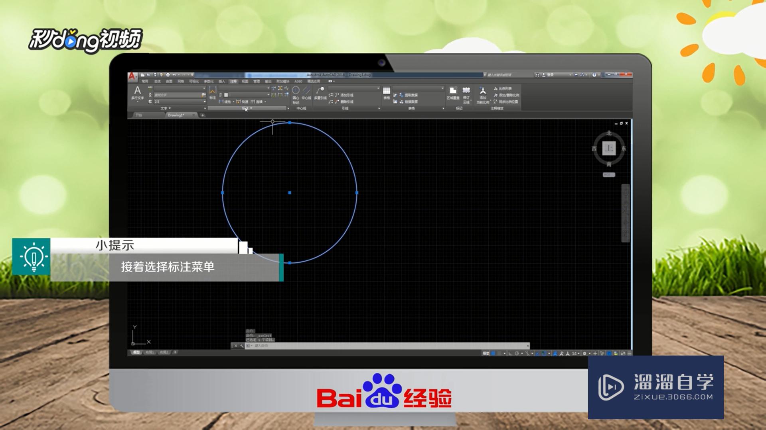
Task: Open the AutoCAD application menu logo
Action: point(132,76)
